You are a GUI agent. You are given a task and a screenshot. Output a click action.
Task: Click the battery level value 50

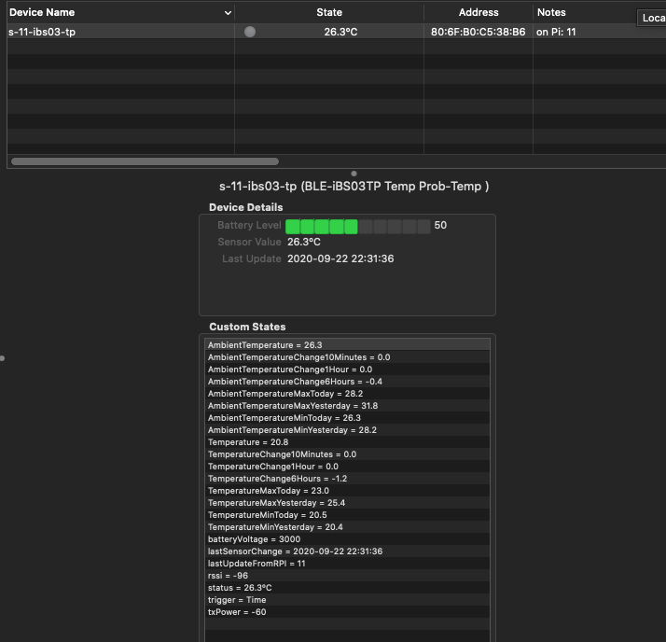440,225
